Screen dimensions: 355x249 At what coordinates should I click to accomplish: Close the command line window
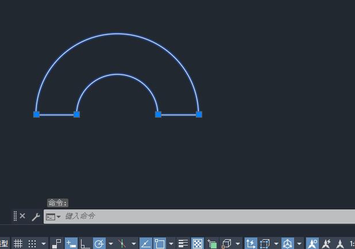pos(22,216)
